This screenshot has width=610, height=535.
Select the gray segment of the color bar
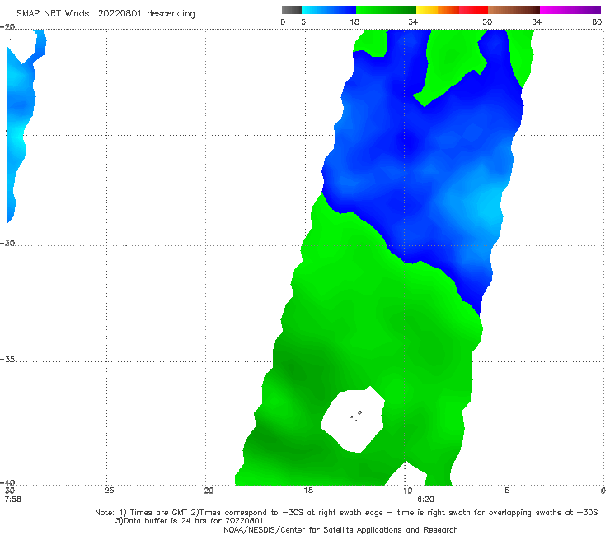tap(292, 10)
